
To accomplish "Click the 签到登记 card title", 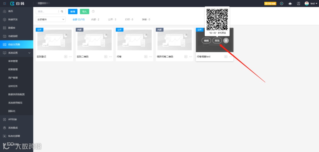I will (x=42, y=57).
